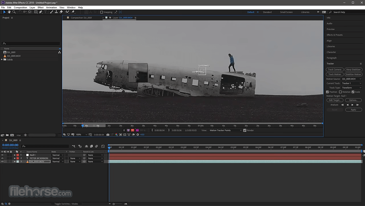Select the Pen tool
The height and width of the screenshot is (206, 365).
(40, 12)
